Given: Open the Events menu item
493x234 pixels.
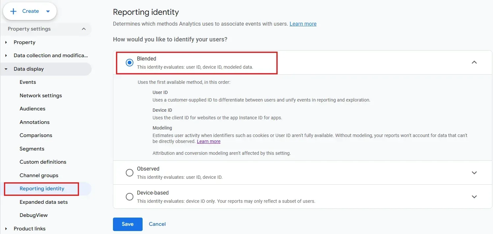Looking at the screenshot, I should click(x=28, y=82).
